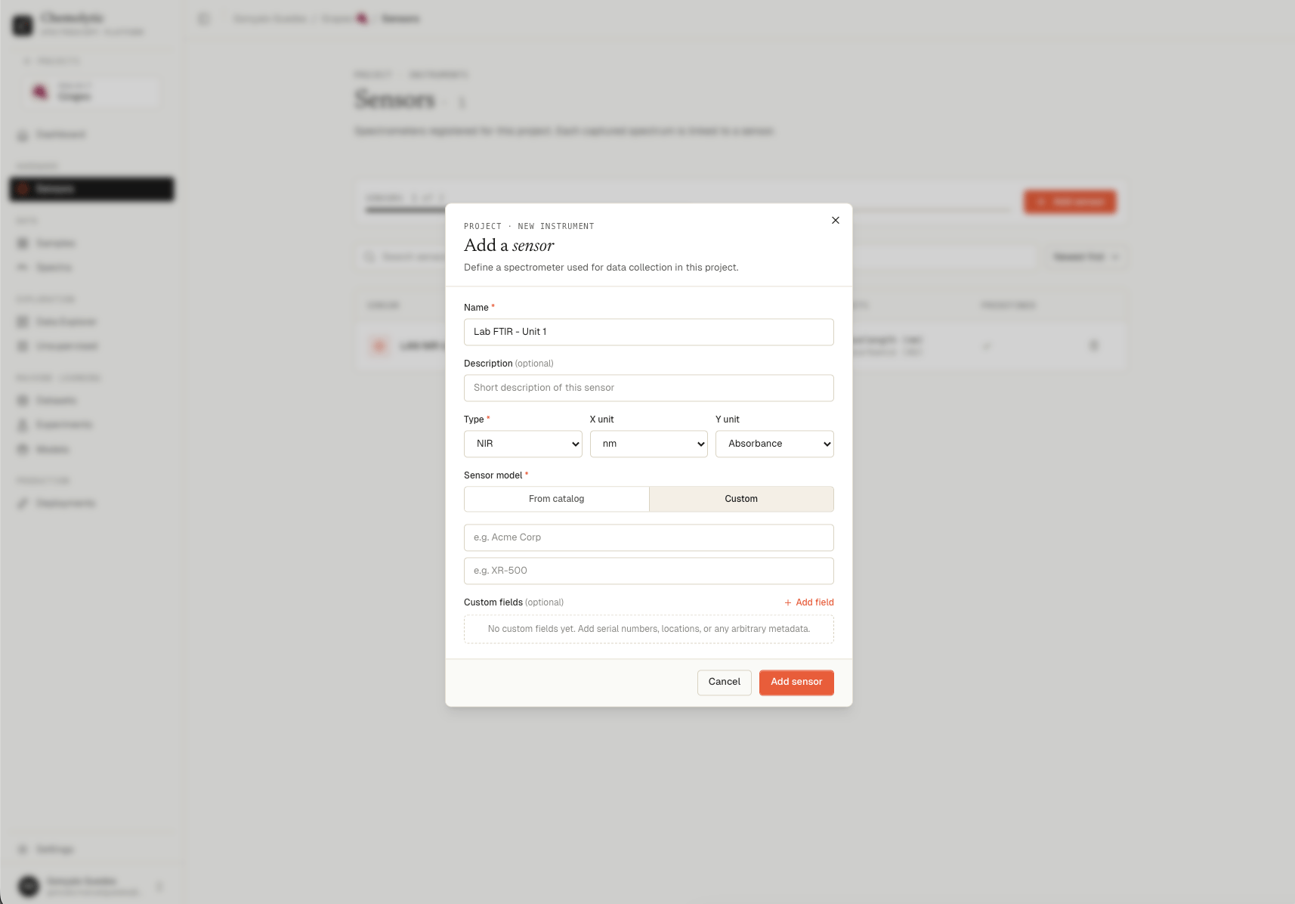The image size is (1295, 904).
Task: Click the Add sensor submit button
Action: [796, 682]
